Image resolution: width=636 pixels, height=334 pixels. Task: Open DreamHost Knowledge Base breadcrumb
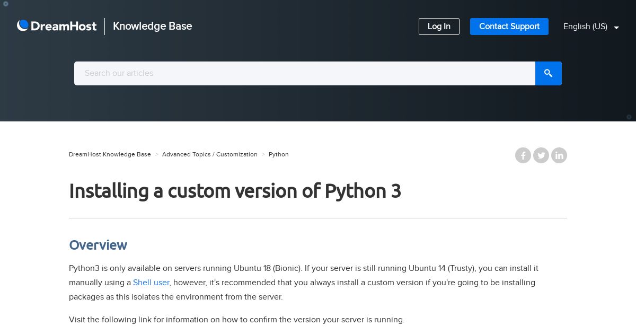tap(110, 154)
